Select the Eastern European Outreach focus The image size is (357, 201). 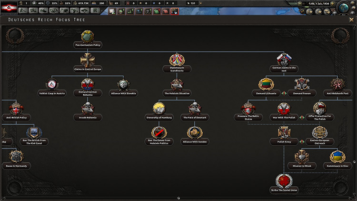pos(320,136)
